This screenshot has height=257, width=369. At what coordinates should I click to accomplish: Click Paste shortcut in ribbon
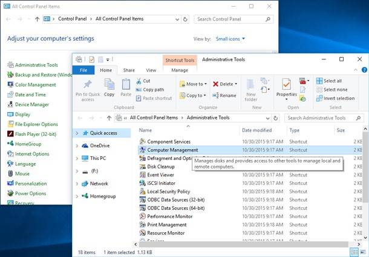154,98
